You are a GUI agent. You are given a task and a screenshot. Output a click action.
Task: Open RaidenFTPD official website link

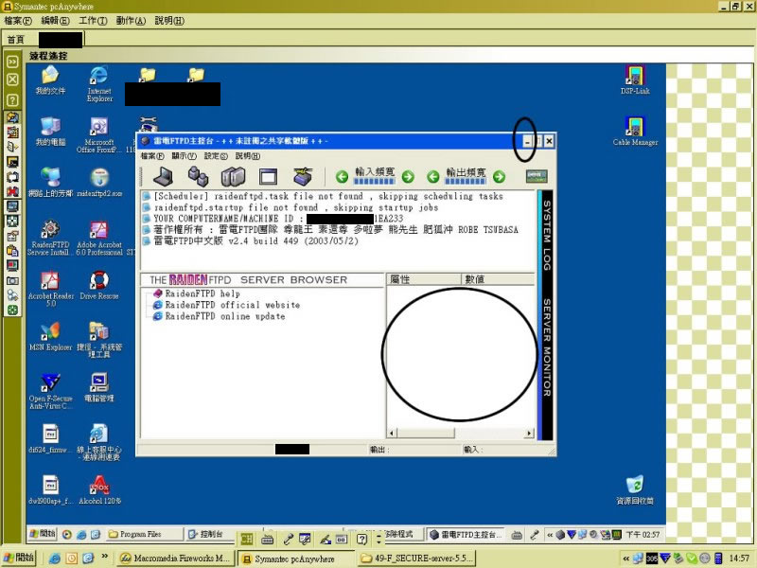click(x=232, y=305)
